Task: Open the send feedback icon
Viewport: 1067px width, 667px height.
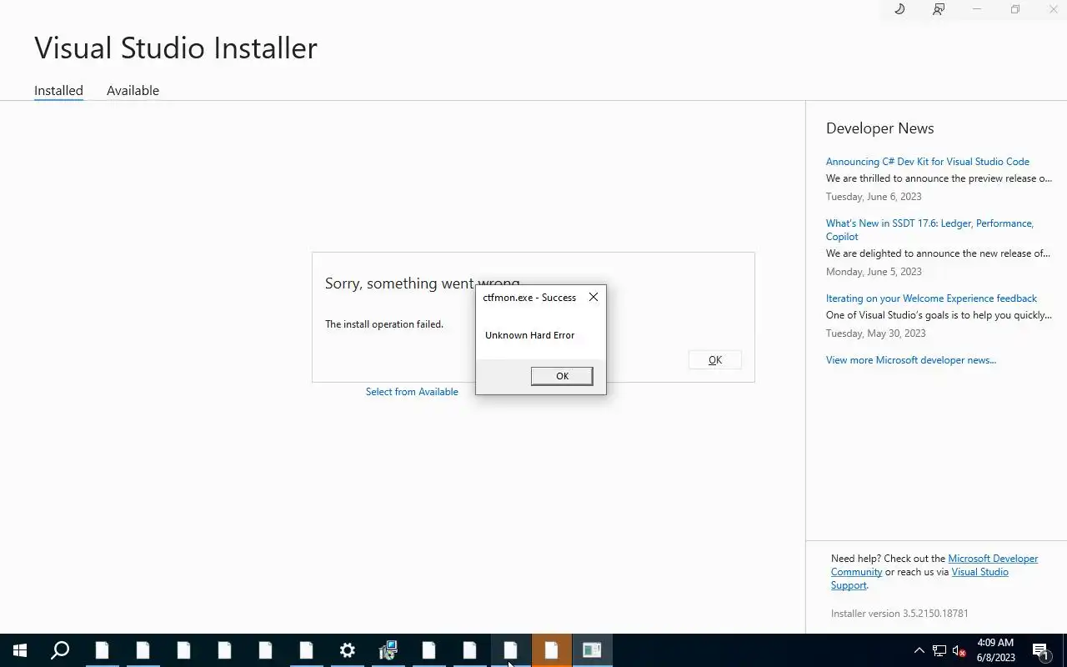Action: point(939,9)
